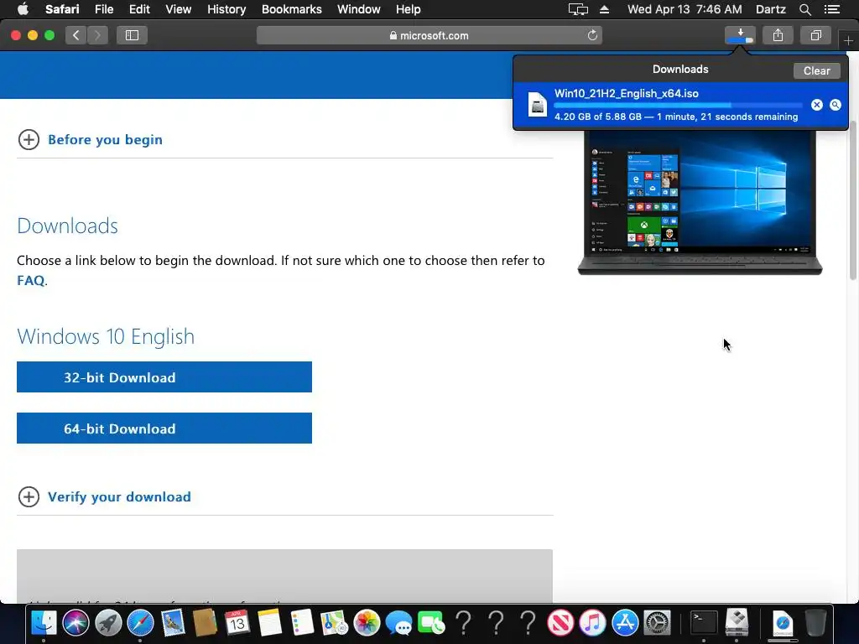Click the microsoft.com address bar
859x644 pixels.
click(x=429, y=35)
